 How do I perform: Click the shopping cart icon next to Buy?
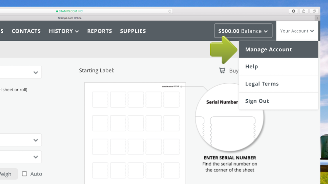[222, 71]
